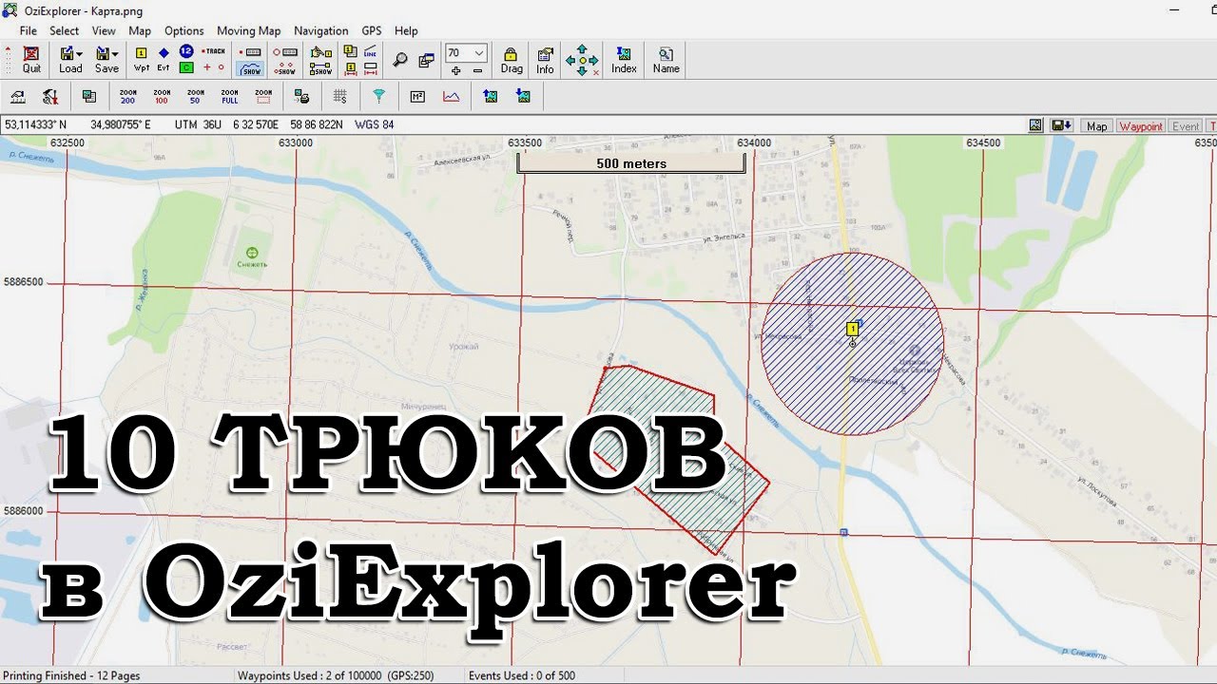Image resolution: width=1217 pixels, height=684 pixels.
Task: Click the Waypoints Used status bar text
Action: (x=336, y=676)
